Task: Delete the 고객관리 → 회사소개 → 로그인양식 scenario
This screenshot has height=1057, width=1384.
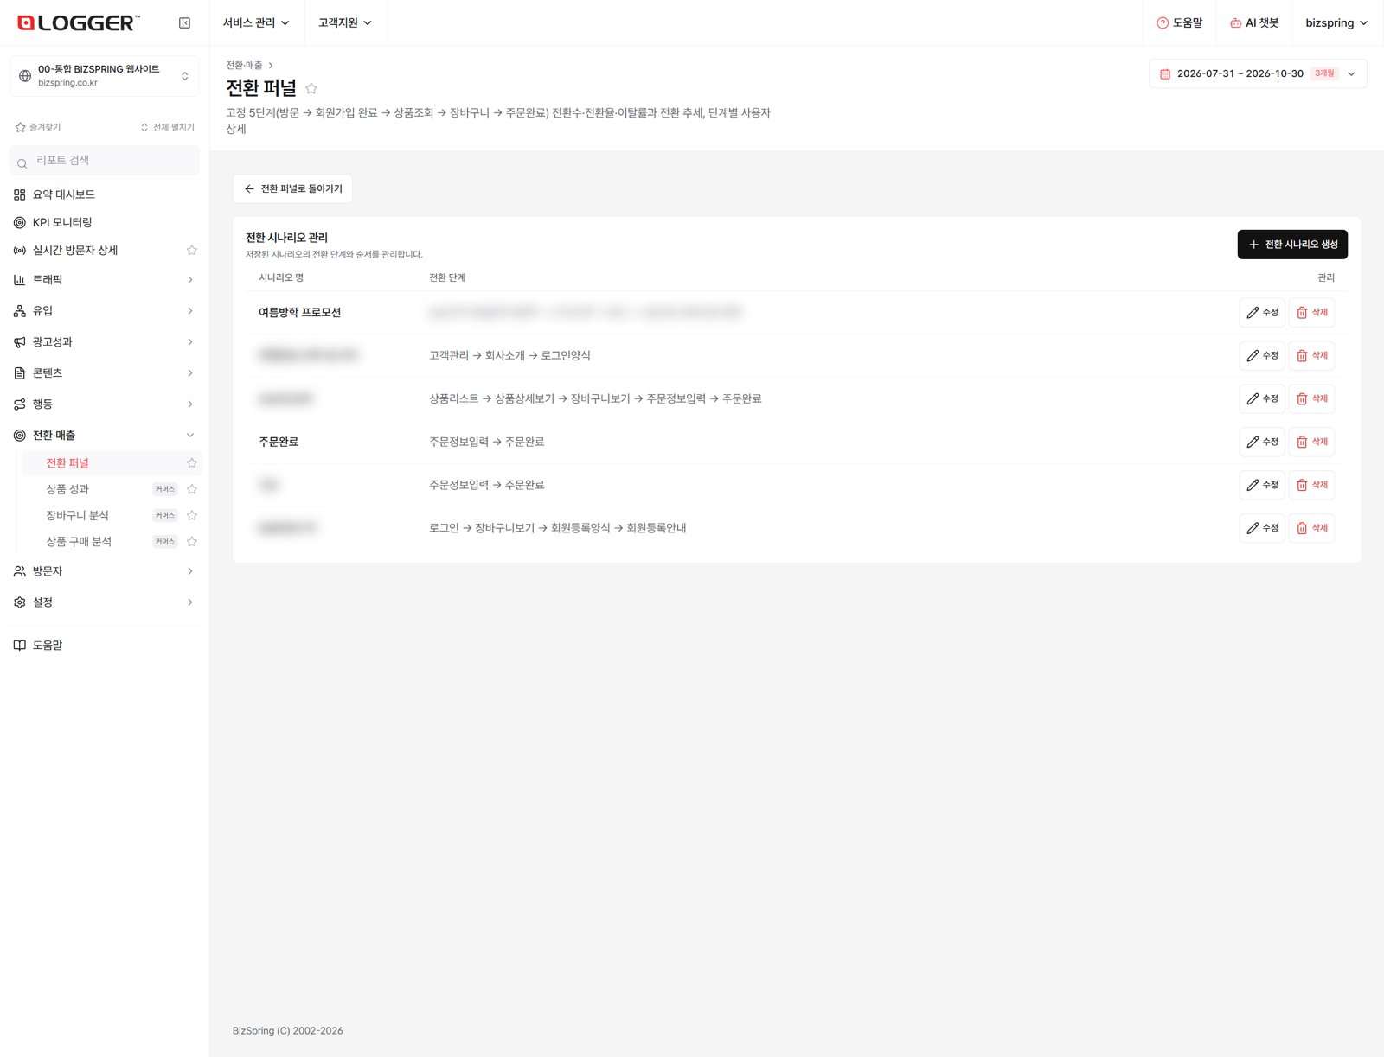Action: pos(1311,356)
